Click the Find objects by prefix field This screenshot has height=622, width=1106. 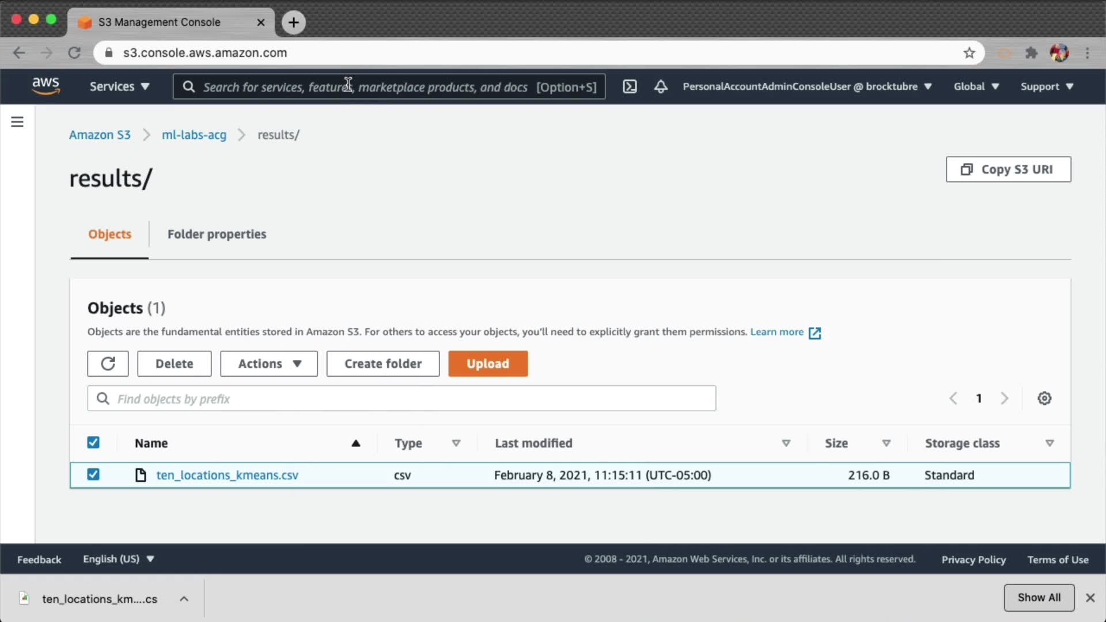(x=402, y=399)
